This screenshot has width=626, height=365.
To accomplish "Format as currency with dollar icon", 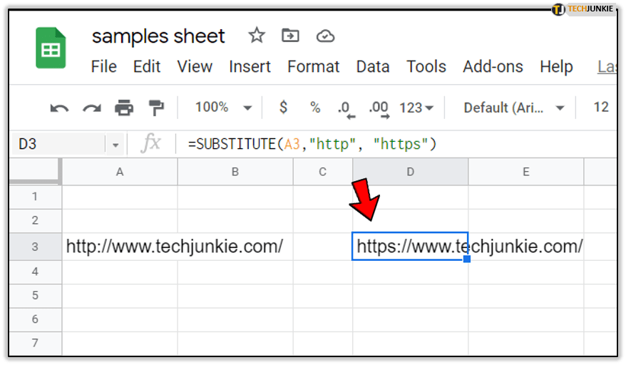I will [283, 108].
